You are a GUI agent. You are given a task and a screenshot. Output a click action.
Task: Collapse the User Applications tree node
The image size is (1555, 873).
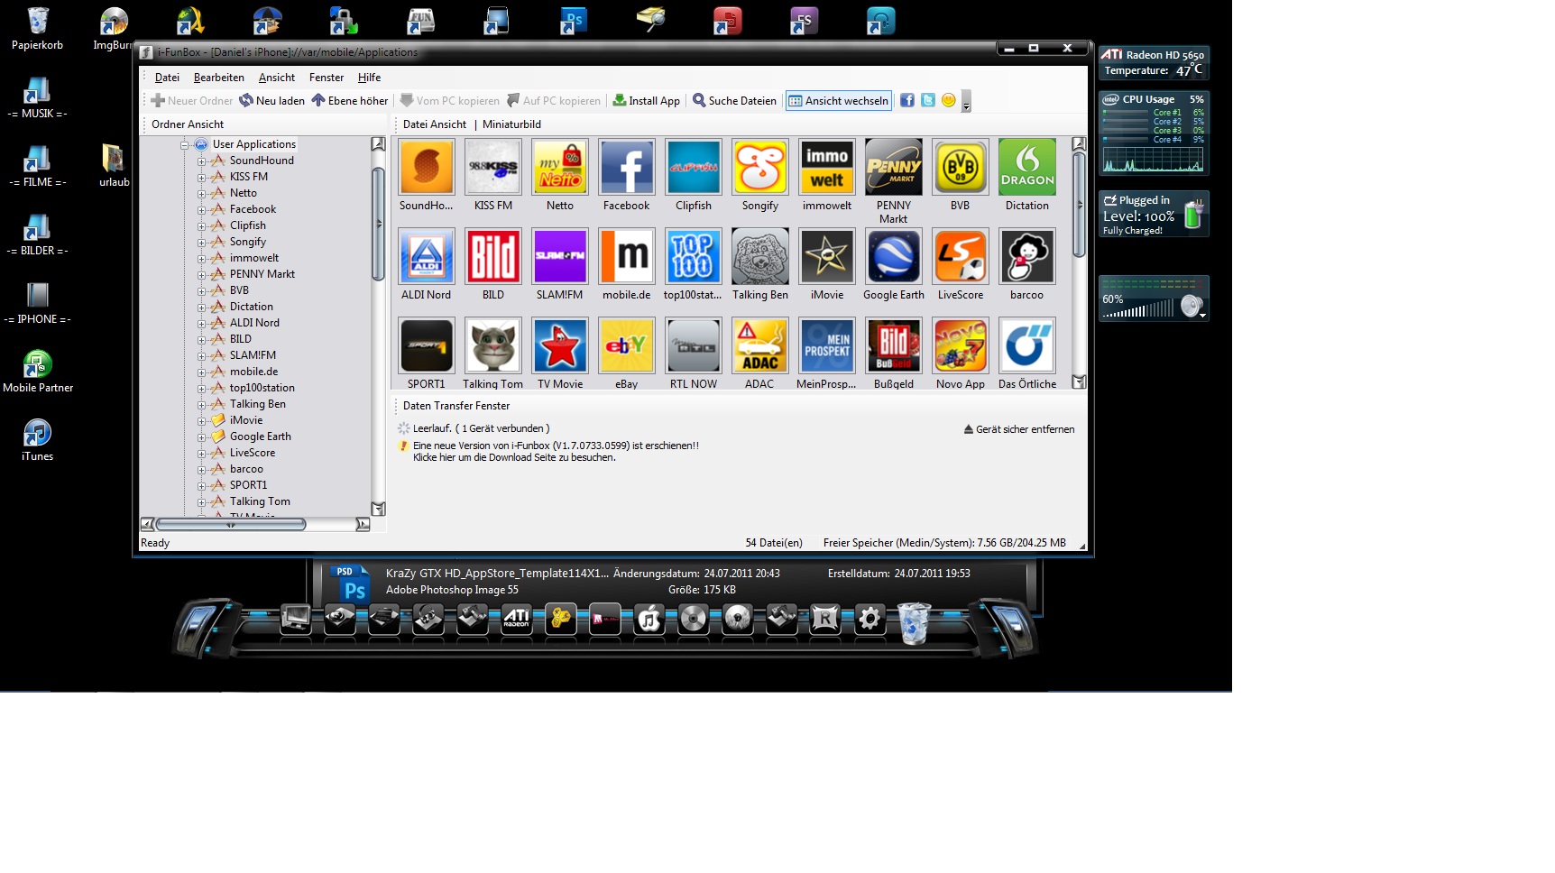tap(185, 144)
